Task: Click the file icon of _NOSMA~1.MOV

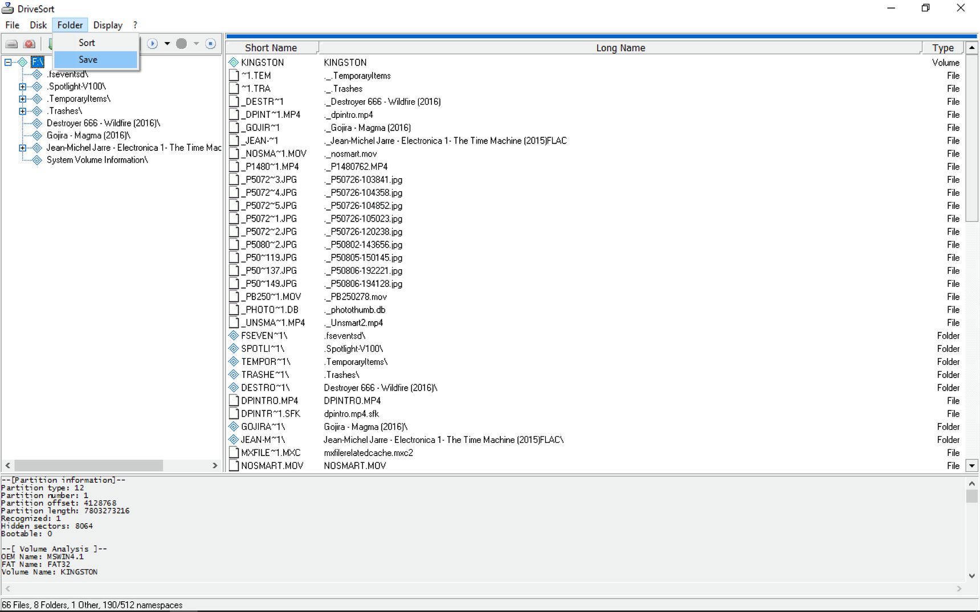Action: click(234, 154)
